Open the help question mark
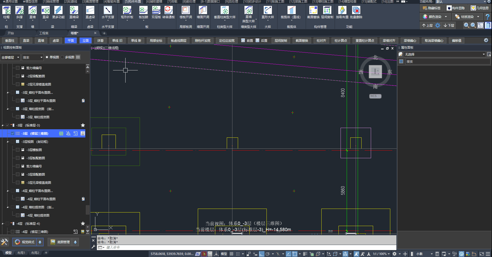 pyautogui.click(x=488, y=17)
